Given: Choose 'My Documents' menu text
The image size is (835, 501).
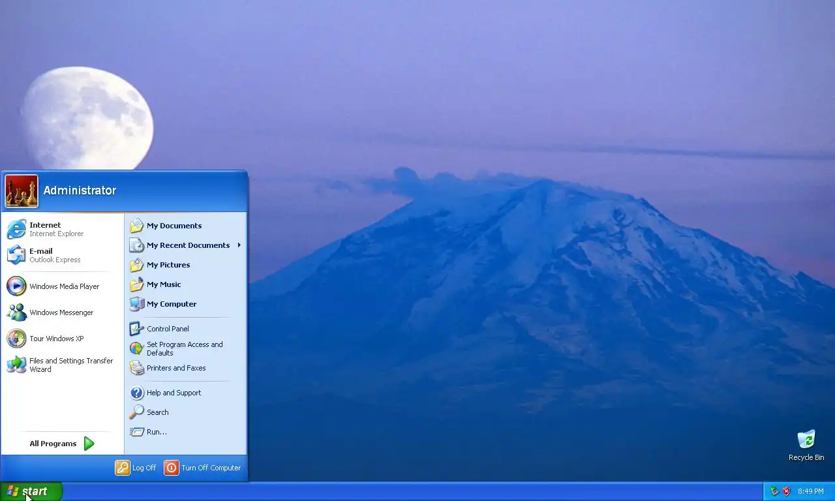Looking at the screenshot, I should (x=174, y=226).
